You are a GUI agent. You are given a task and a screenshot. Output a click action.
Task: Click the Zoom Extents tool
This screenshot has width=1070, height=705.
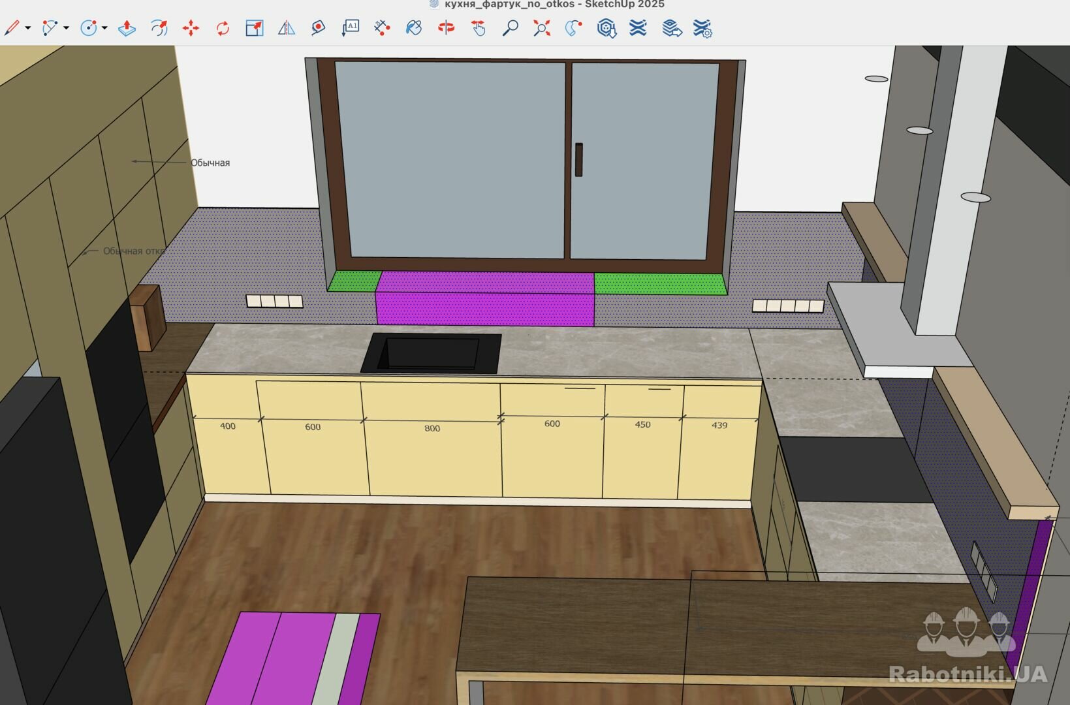click(542, 28)
